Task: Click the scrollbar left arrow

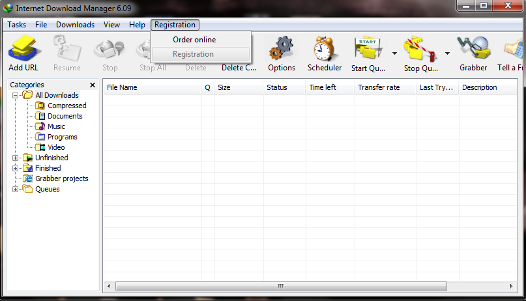Action: coord(109,286)
